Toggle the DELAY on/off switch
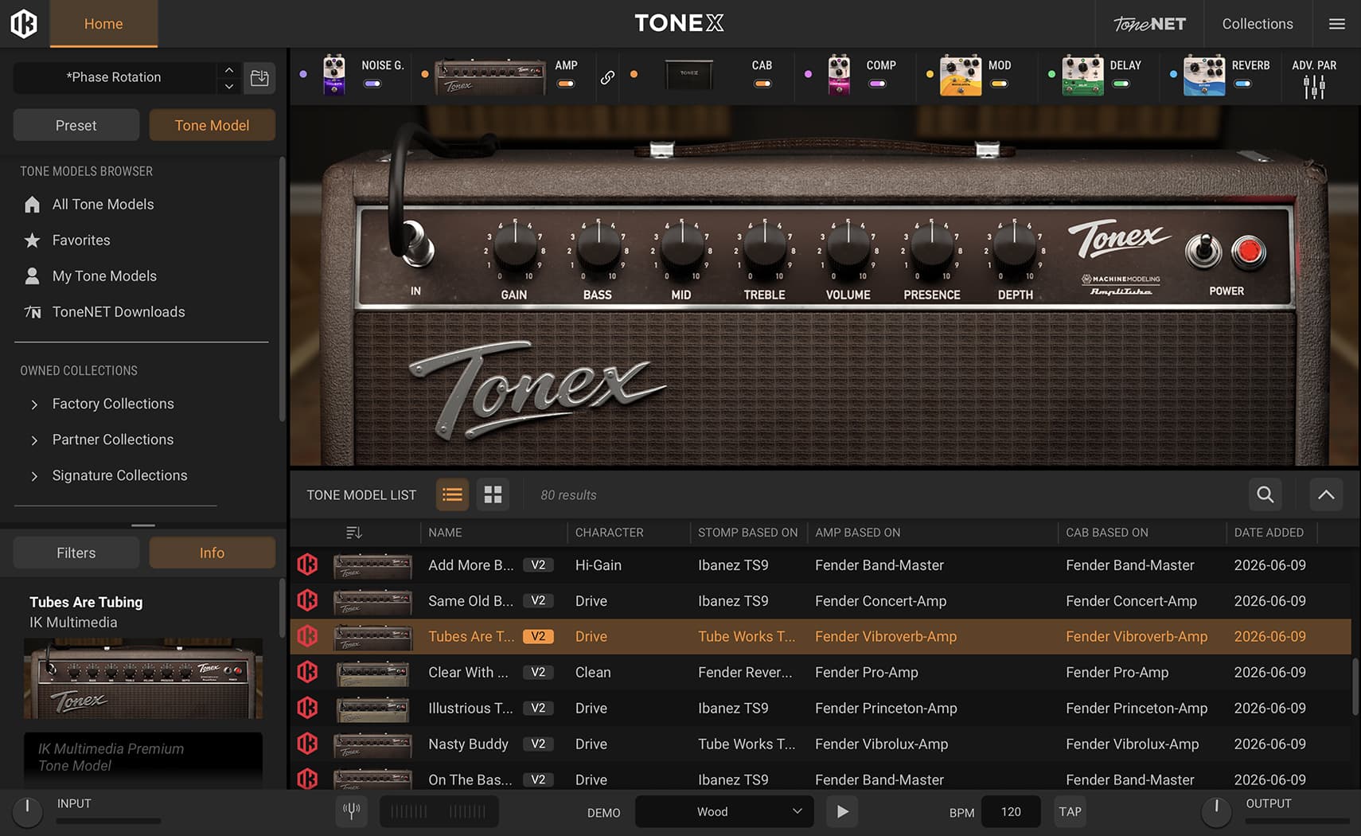The width and height of the screenshot is (1361, 836). (1121, 84)
